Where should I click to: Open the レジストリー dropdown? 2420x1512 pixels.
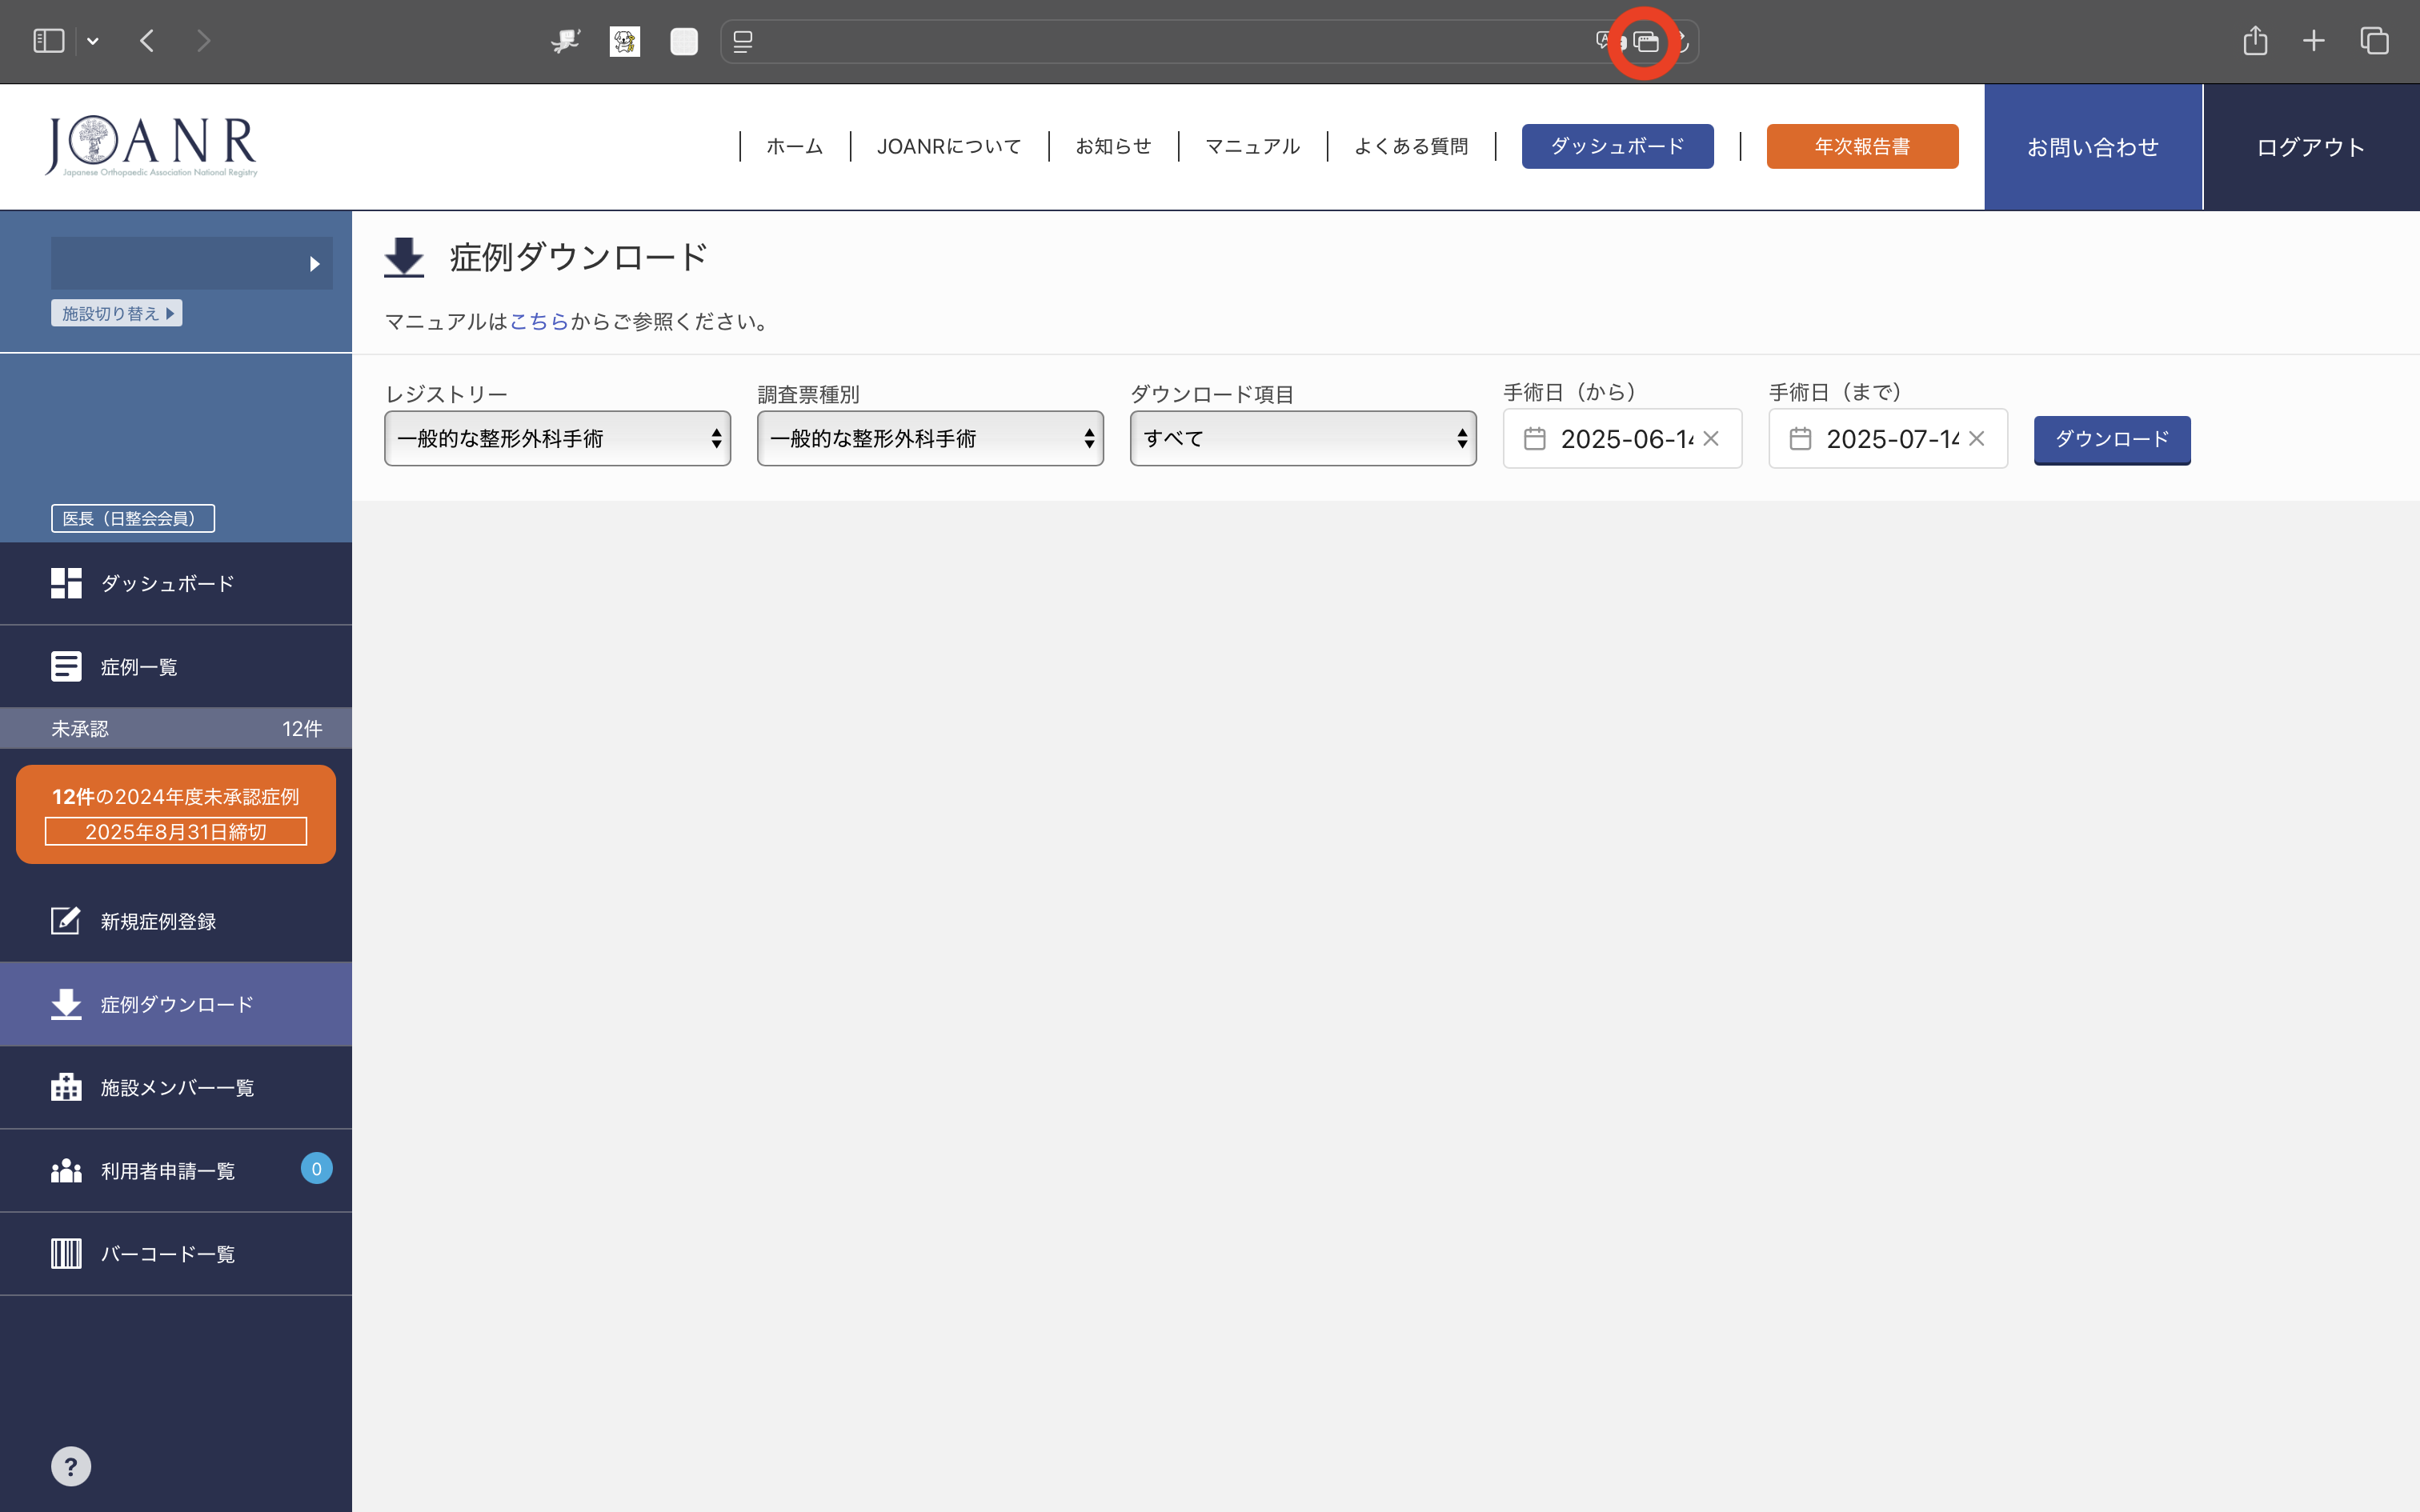tap(557, 438)
